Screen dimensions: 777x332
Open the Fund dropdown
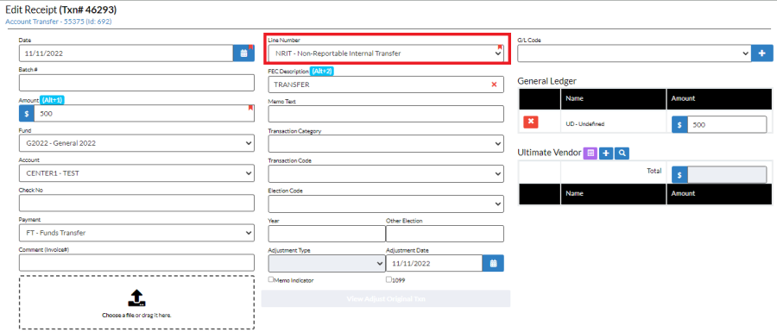click(x=136, y=143)
